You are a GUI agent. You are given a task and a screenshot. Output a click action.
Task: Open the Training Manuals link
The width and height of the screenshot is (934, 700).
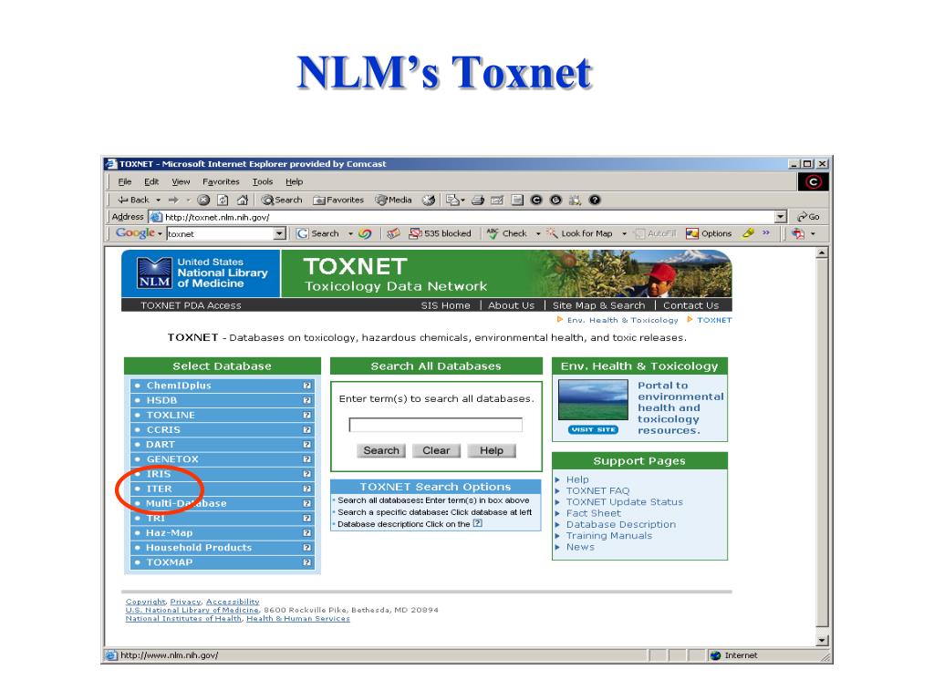pyautogui.click(x=608, y=536)
